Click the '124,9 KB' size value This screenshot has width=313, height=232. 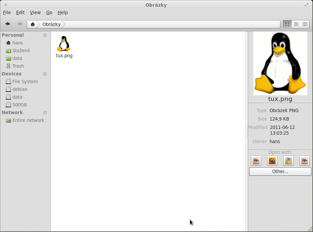[279, 119]
